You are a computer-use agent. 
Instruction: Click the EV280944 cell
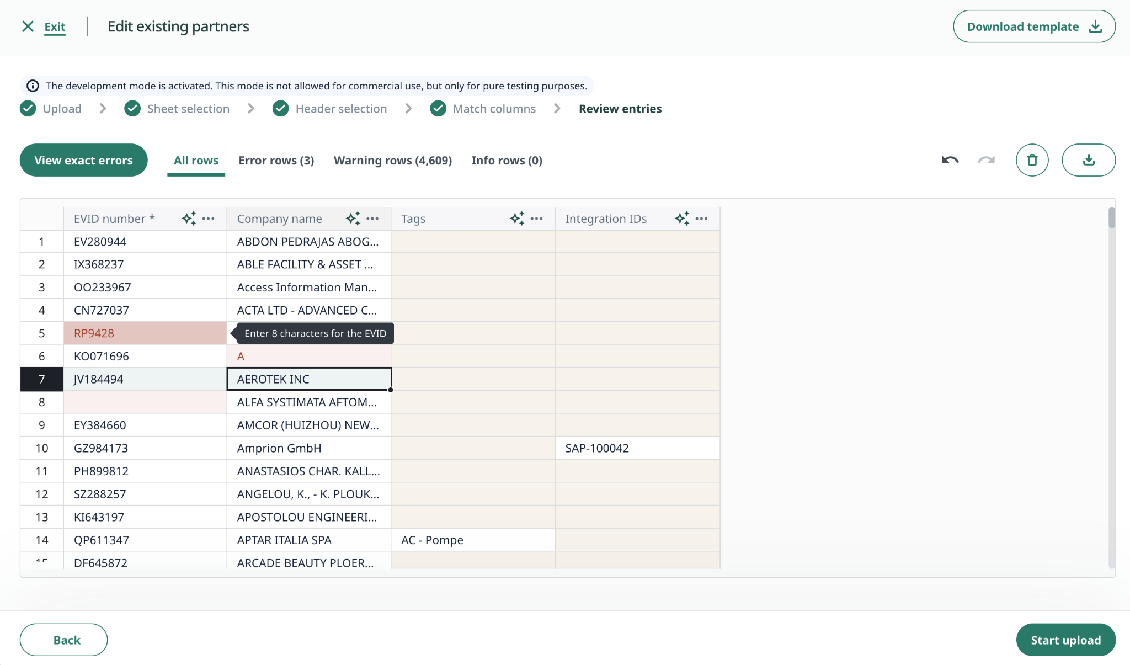pos(145,242)
